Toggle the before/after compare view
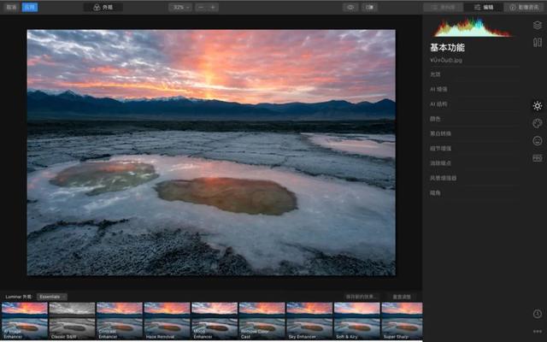The width and height of the screenshot is (547, 342). [x=370, y=7]
